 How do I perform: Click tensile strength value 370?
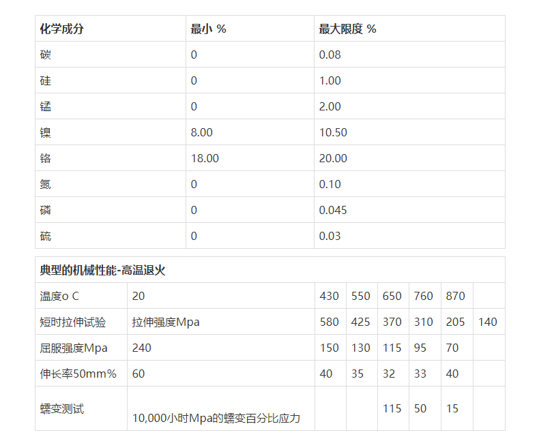[392, 322]
